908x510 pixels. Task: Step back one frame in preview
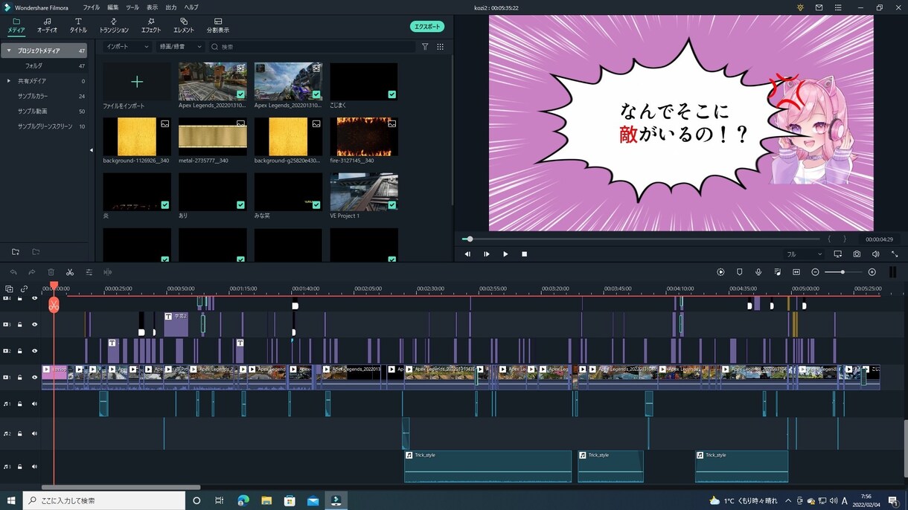(x=468, y=254)
